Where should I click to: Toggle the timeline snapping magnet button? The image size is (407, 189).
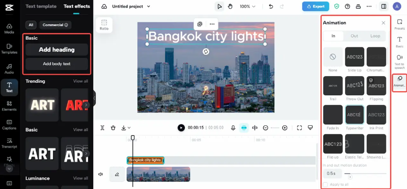tap(244, 128)
